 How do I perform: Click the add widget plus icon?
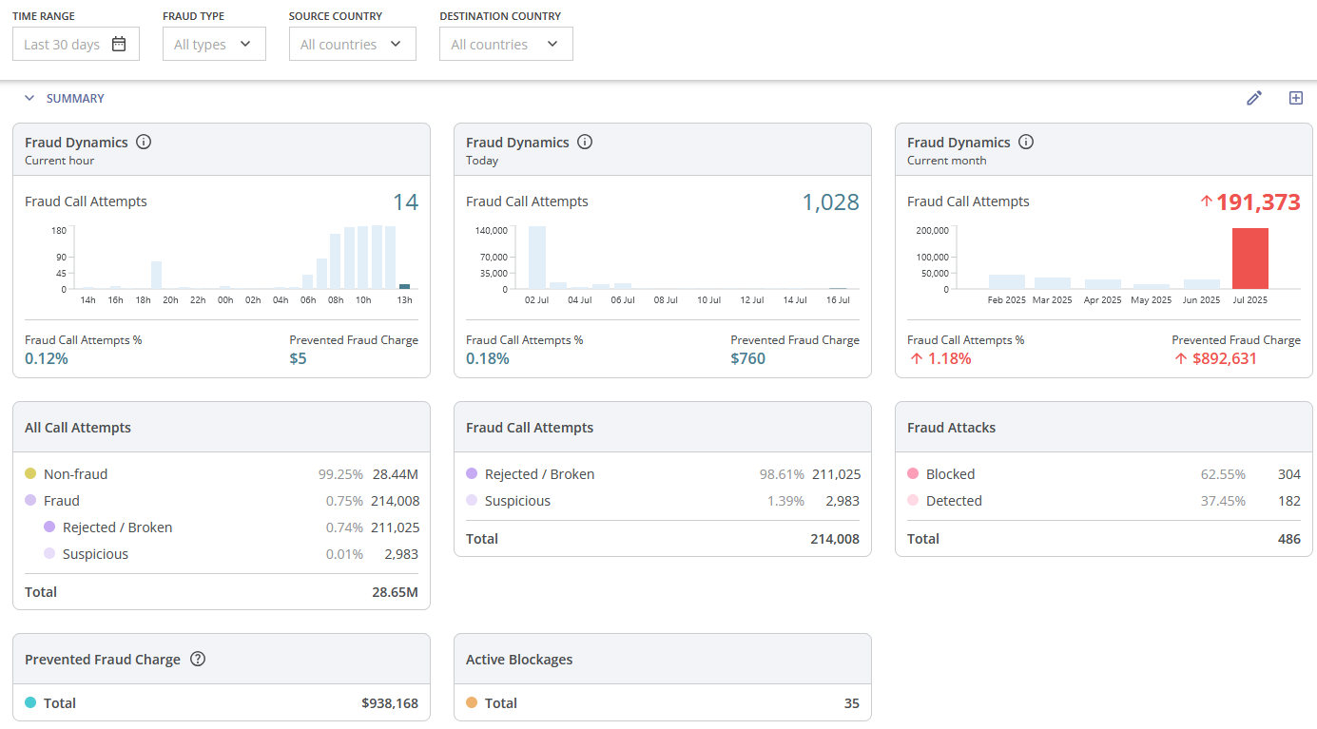click(x=1295, y=98)
